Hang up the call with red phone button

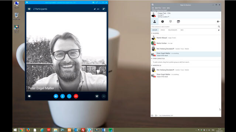[76, 96]
